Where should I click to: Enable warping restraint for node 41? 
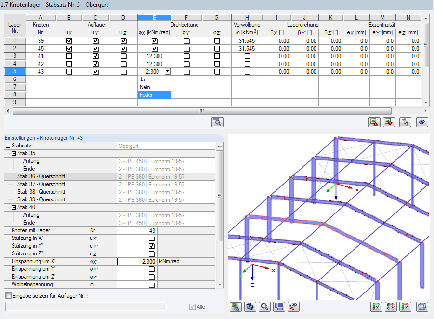point(248,56)
